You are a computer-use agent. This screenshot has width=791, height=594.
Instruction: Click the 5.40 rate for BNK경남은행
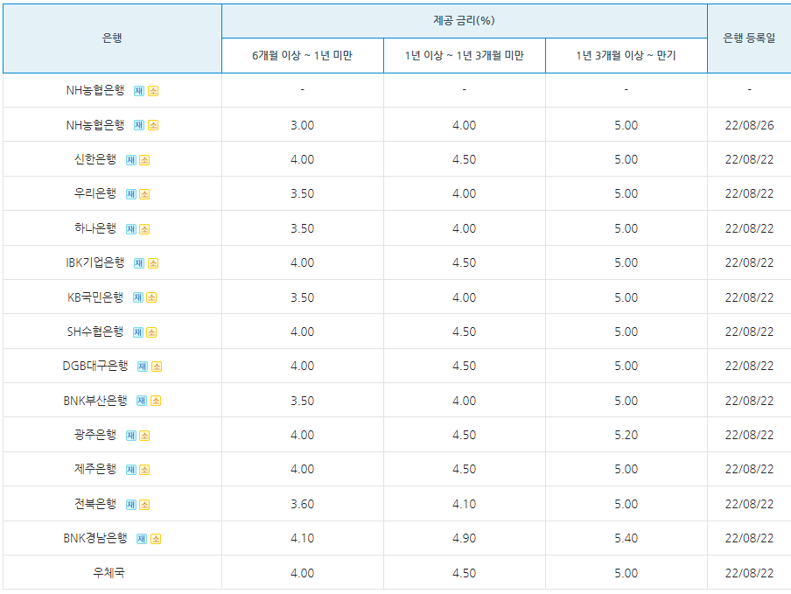coord(626,539)
